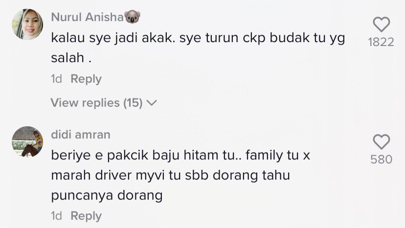
Task: Click the 580 likes count
Action: click(381, 160)
